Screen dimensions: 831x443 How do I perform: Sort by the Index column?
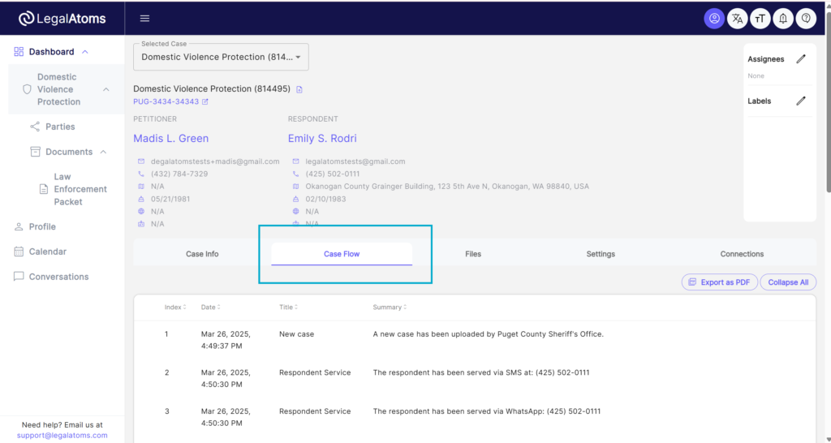tap(175, 308)
